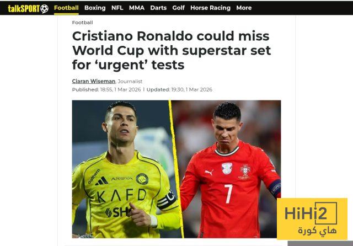353x246 pixels.
Task: Click the Journalist label beside the author name
Action: click(130, 81)
